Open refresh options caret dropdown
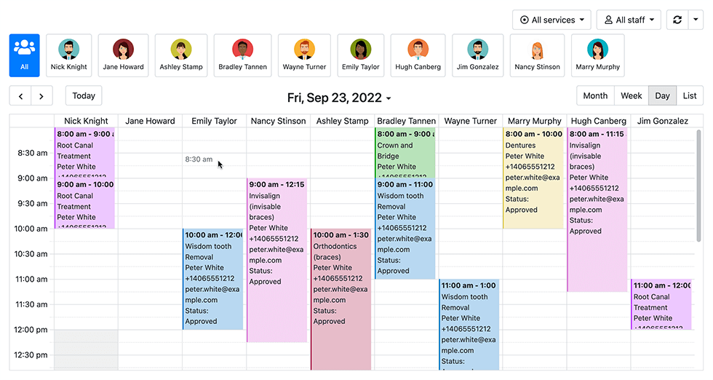The width and height of the screenshot is (713, 380). [x=695, y=20]
